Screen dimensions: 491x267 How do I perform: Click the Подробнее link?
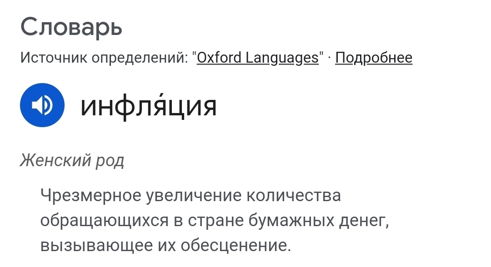coord(373,58)
